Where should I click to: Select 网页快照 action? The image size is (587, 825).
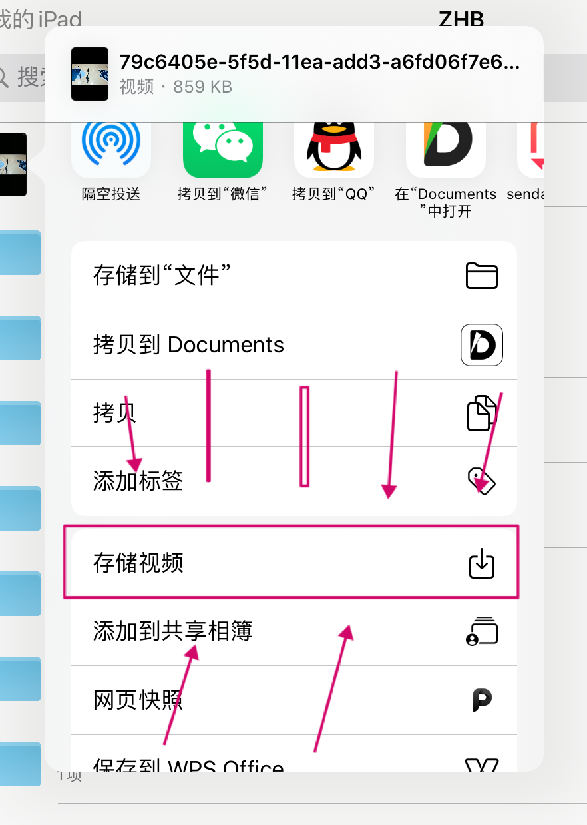pos(294,700)
